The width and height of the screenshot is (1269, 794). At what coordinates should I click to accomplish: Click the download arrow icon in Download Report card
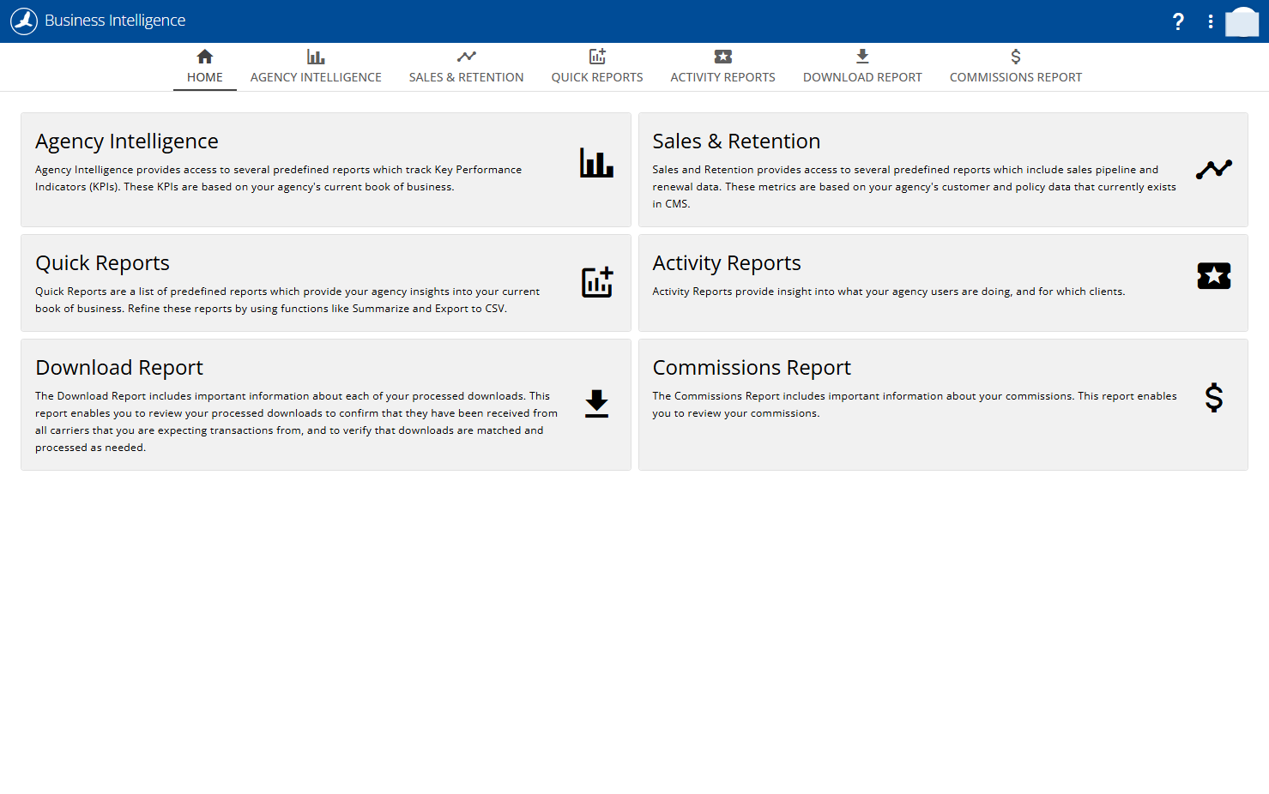pos(596,404)
